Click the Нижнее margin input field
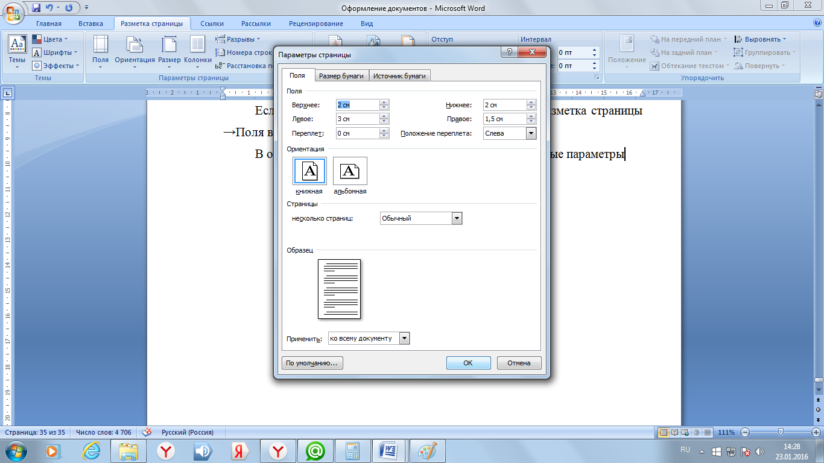 [x=504, y=105]
